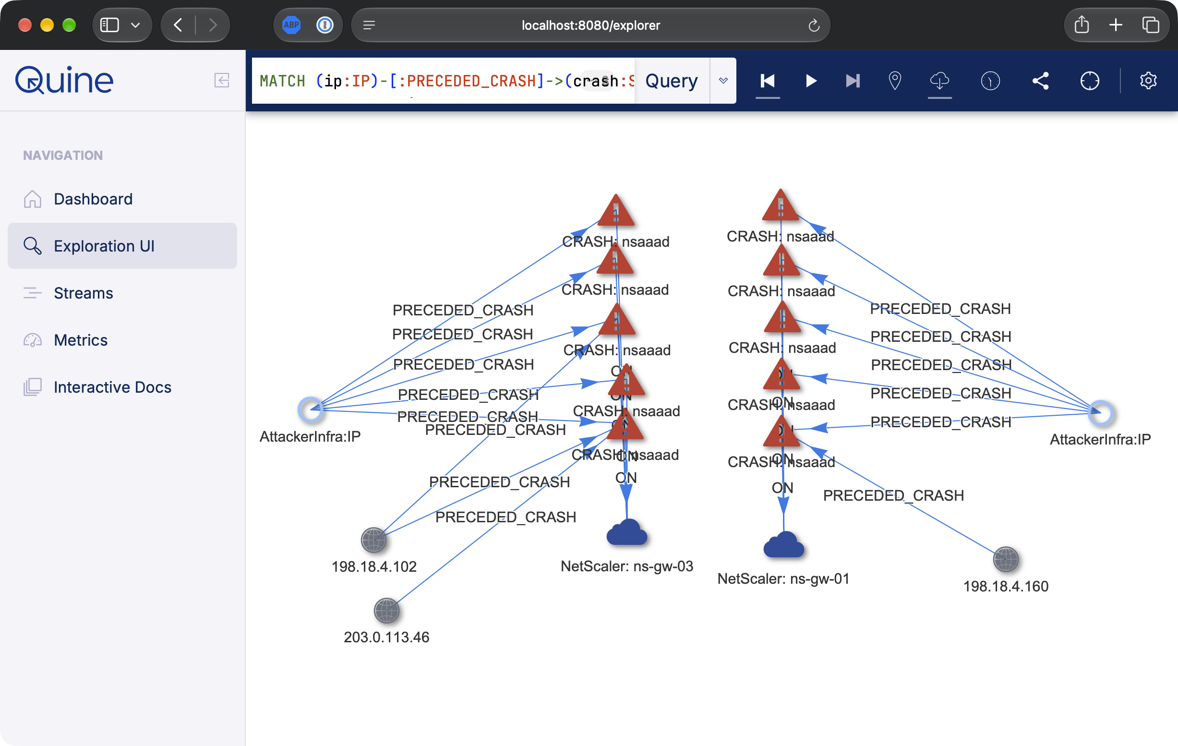Run the query with Query button
The width and height of the screenshot is (1178, 746).
tap(672, 81)
